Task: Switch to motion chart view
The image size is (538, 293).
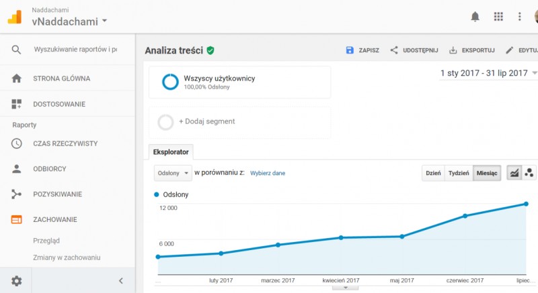Action: [x=529, y=173]
